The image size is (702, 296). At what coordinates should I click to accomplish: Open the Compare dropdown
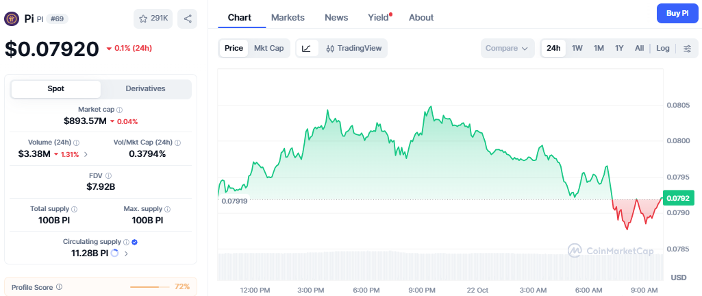[x=507, y=49]
